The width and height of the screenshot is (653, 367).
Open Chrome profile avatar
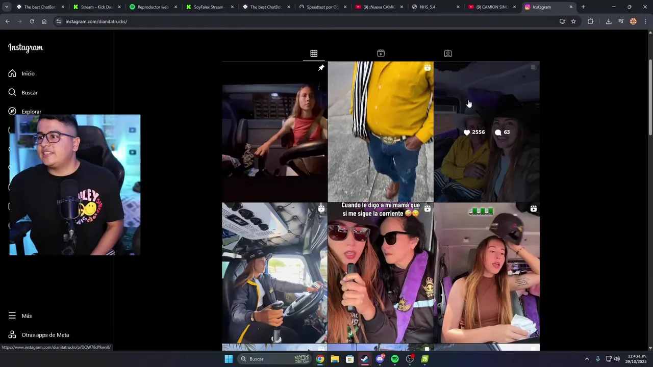pos(633,21)
